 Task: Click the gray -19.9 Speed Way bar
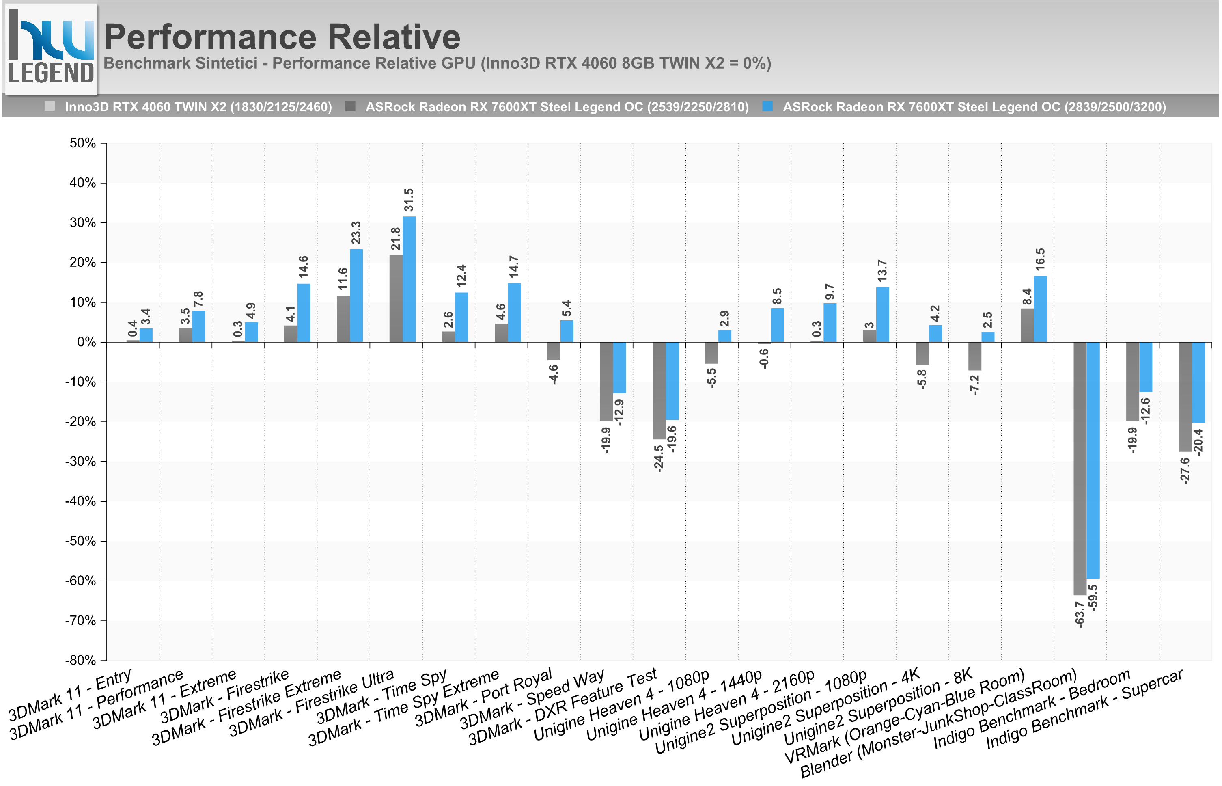point(606,382)
